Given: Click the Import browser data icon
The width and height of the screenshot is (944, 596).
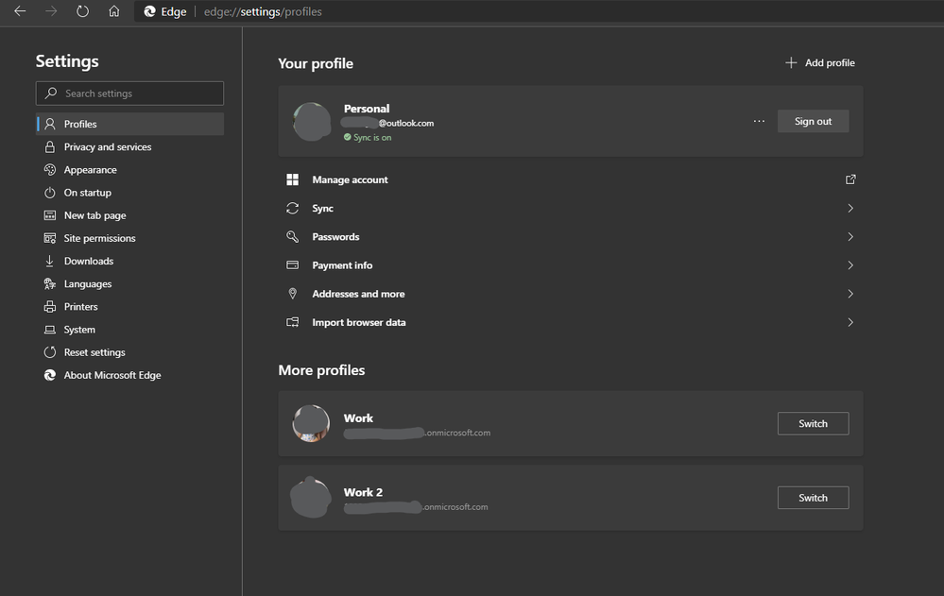Looking at the screenshot, I should coord(293,322).
